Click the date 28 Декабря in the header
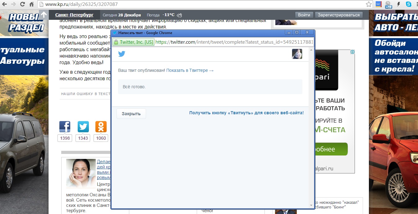This screenshot has width=418, height=214. [130, 15]
